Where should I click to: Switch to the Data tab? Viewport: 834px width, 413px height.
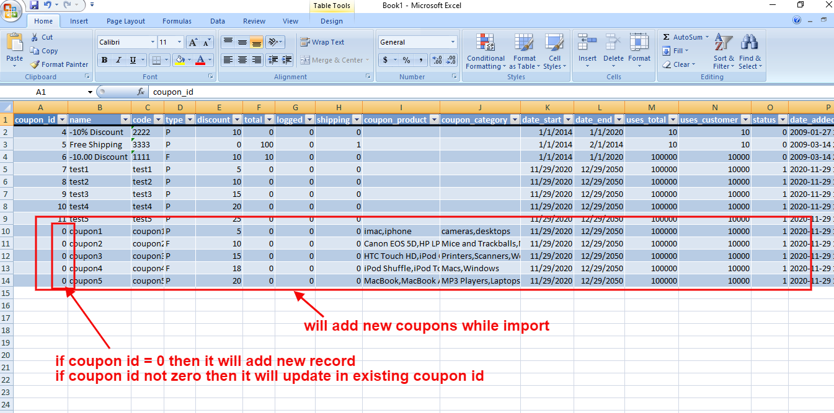coord(218,21)
